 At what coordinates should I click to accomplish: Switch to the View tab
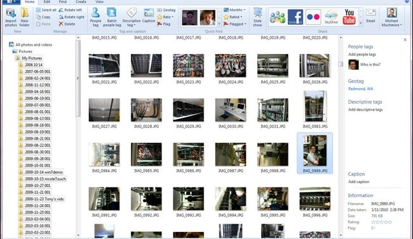click(x=99, y=2)
